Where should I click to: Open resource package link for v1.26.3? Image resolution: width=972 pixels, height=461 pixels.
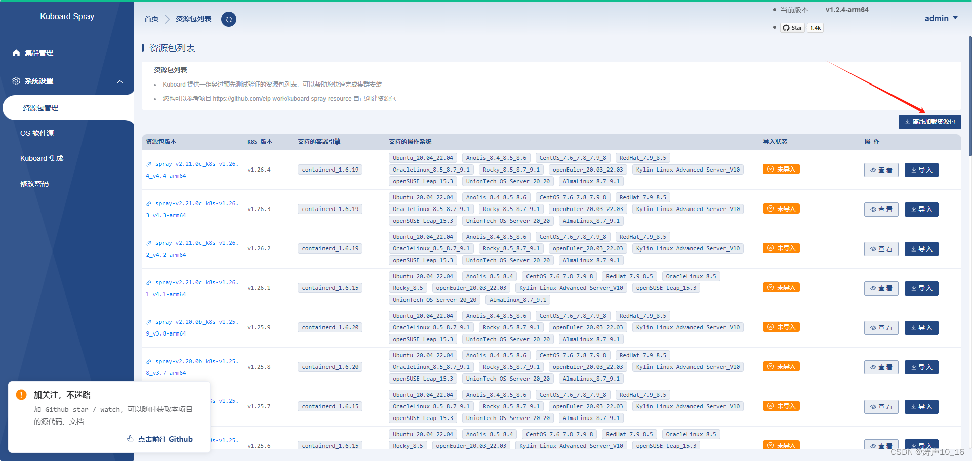click(192, 209)
